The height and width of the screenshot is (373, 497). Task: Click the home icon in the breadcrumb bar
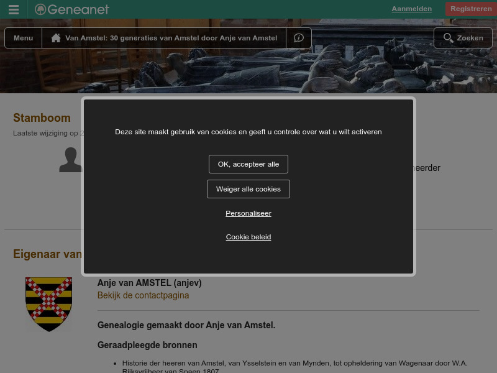[56, 37]
